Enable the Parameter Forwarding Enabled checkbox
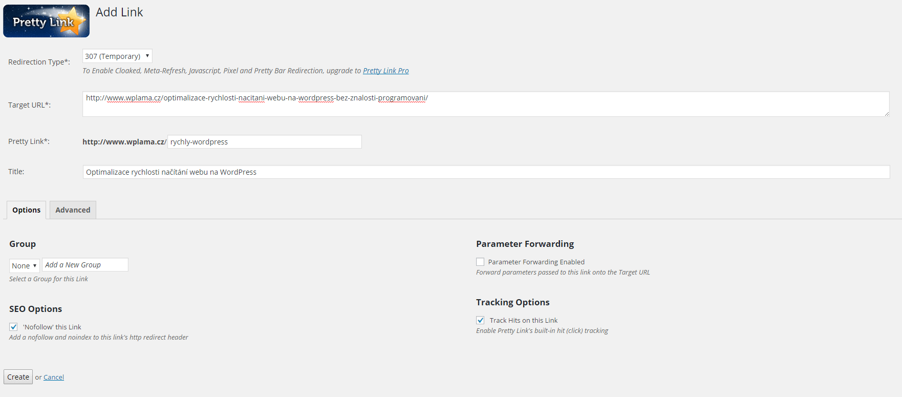 [480, 262]
